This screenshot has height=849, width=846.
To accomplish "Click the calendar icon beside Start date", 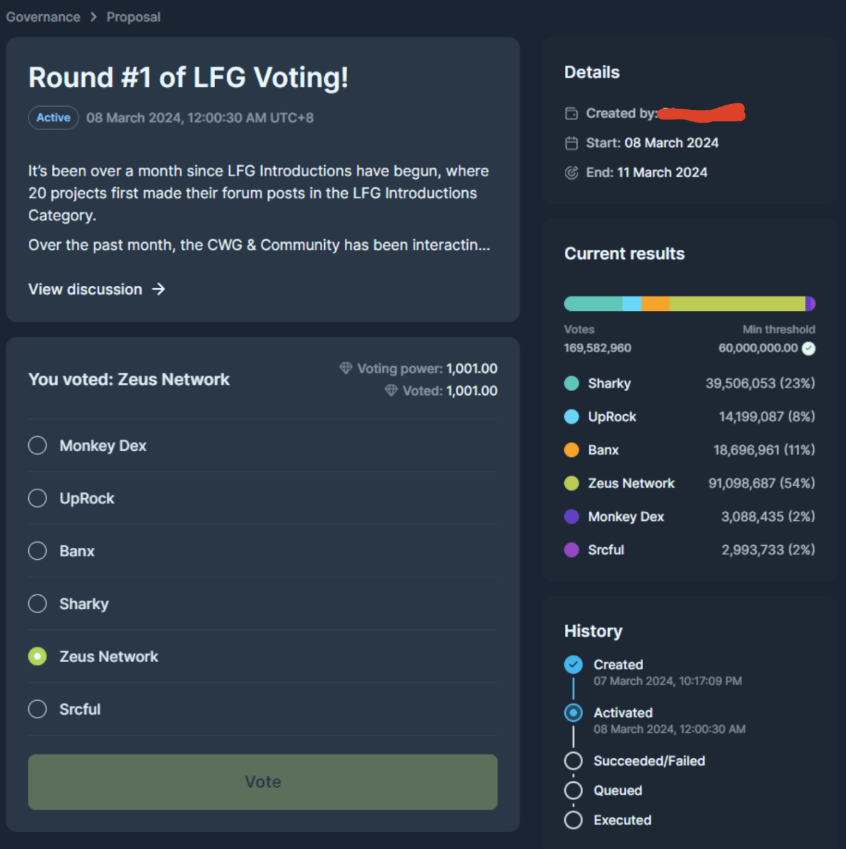I will click(x=571, y=143).
